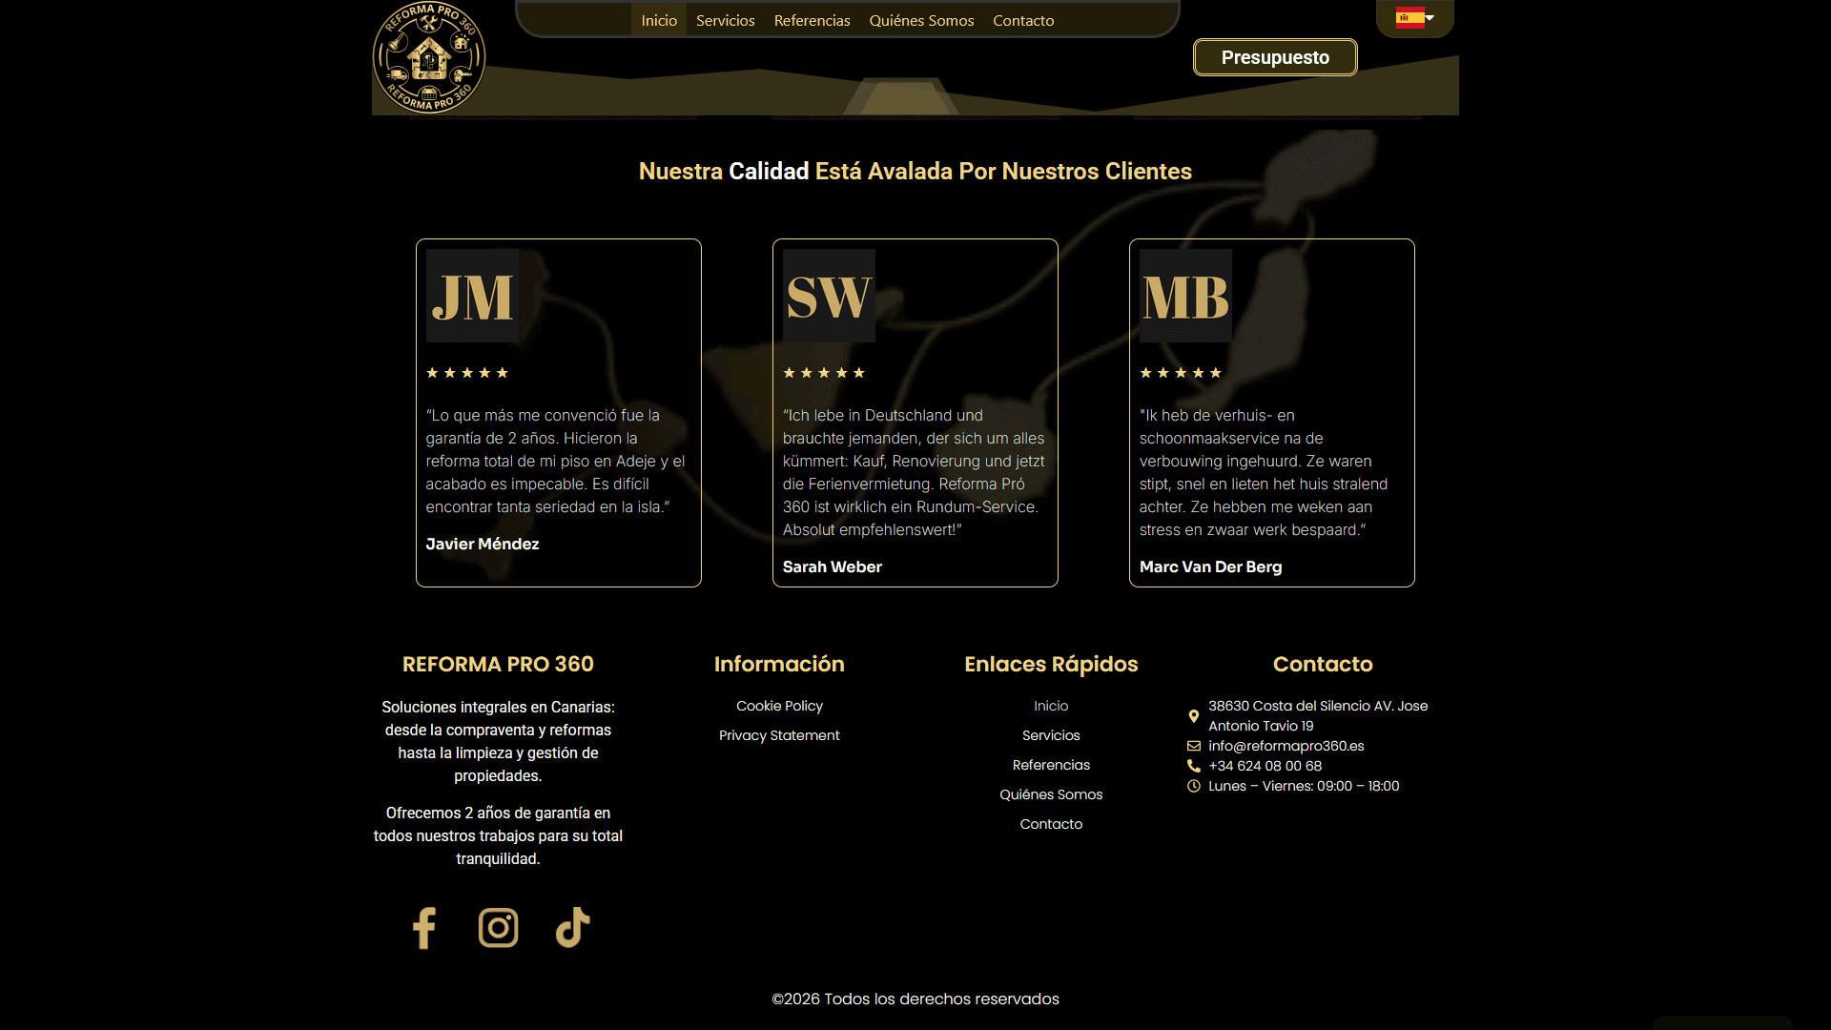
Task: Click the SW avatar on Sarah Weber's review
Action: pos(829,296)
